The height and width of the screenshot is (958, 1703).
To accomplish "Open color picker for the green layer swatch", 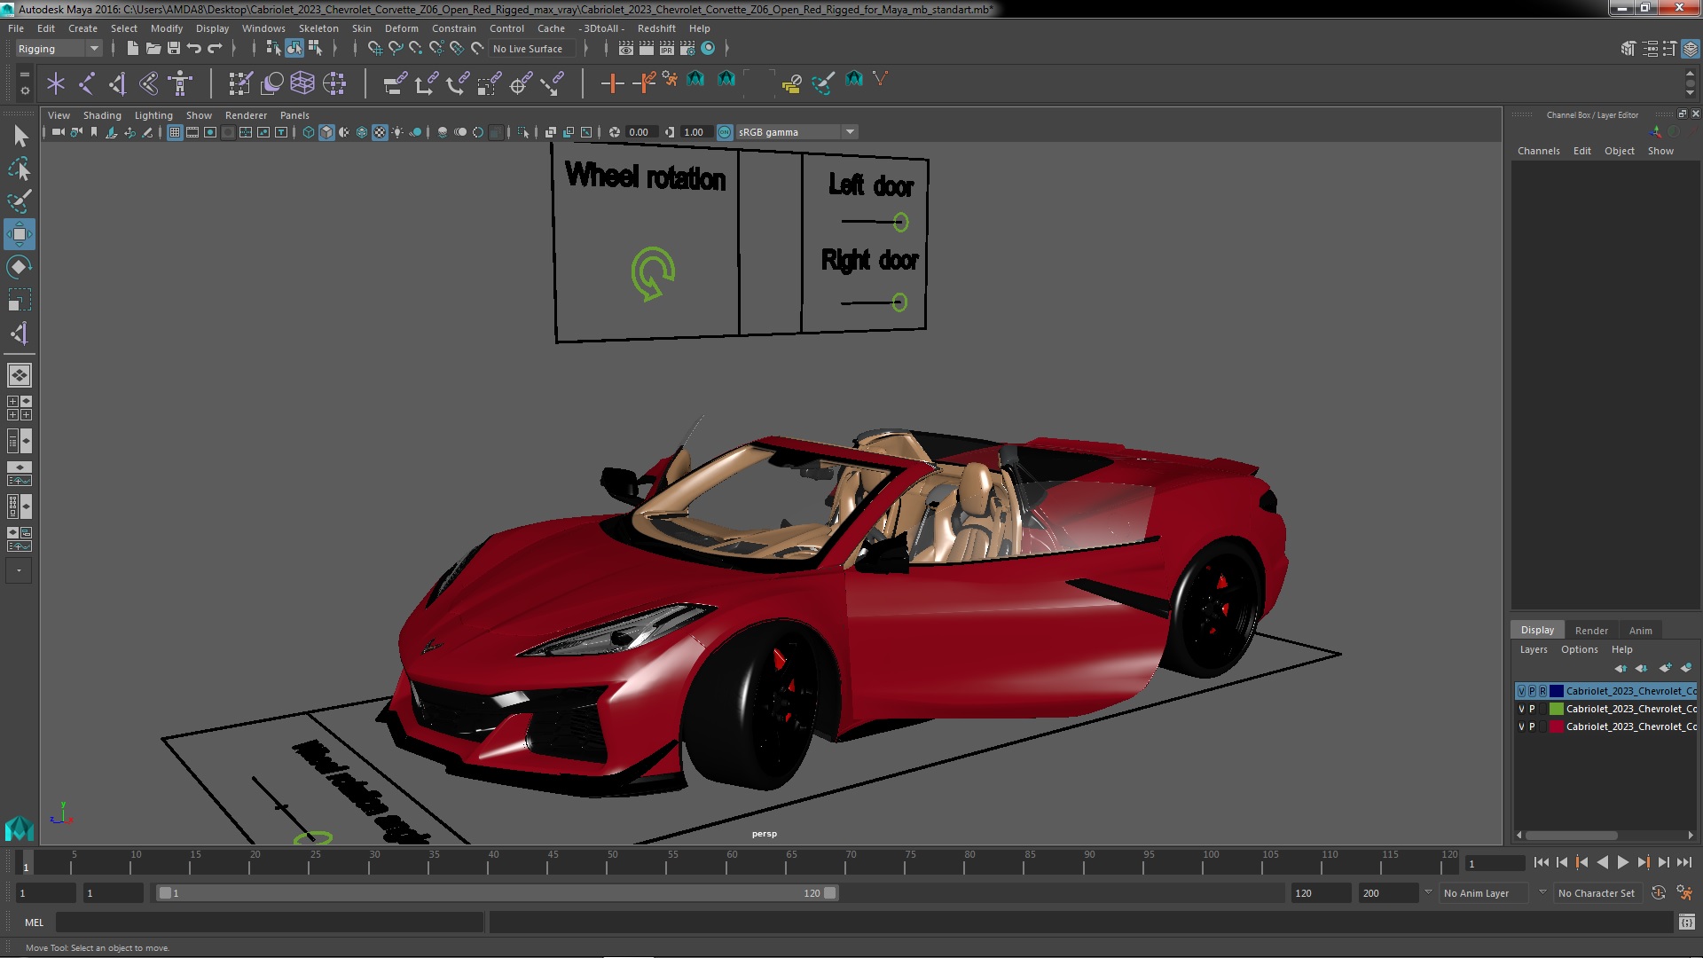I will 1556,709.
